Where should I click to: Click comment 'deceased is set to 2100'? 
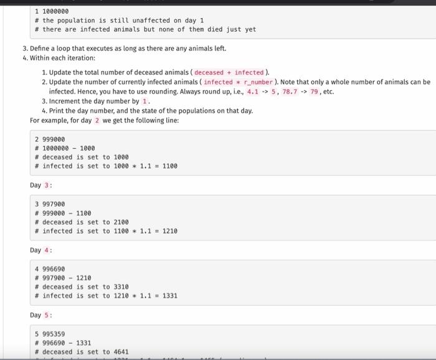[82, 222]
